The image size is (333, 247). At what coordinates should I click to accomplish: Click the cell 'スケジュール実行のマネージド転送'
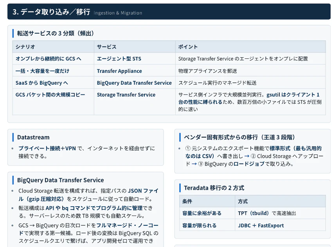(x=250, y=83)
